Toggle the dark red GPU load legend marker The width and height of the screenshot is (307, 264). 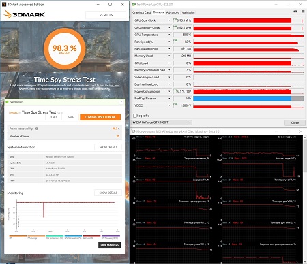point(91,236)
